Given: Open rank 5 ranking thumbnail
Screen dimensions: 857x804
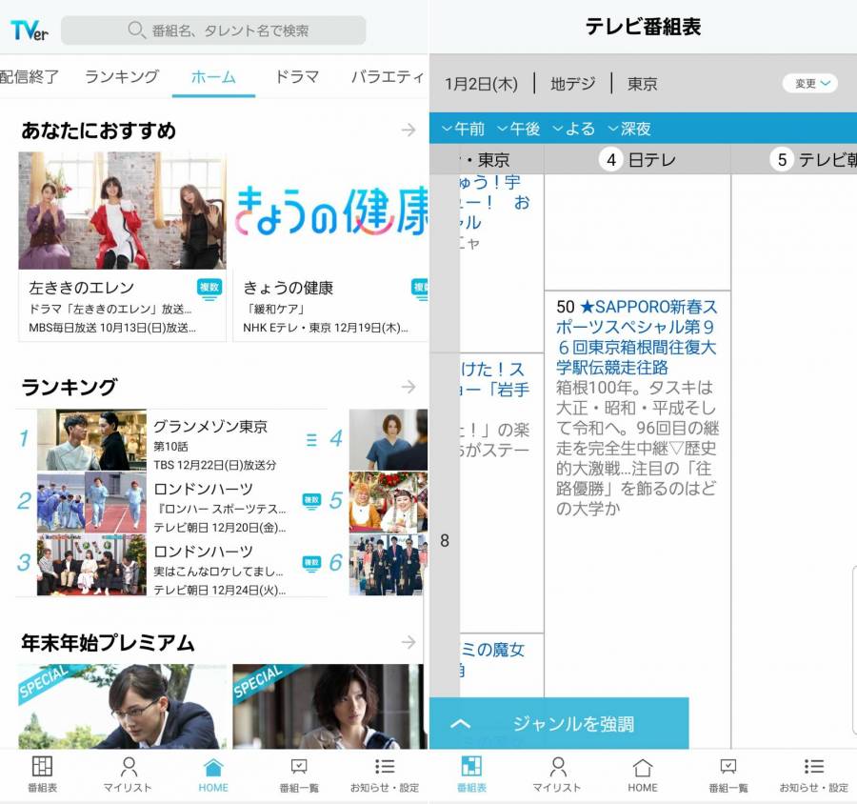Looking at the screenshot, I should [x=389, y=503].
